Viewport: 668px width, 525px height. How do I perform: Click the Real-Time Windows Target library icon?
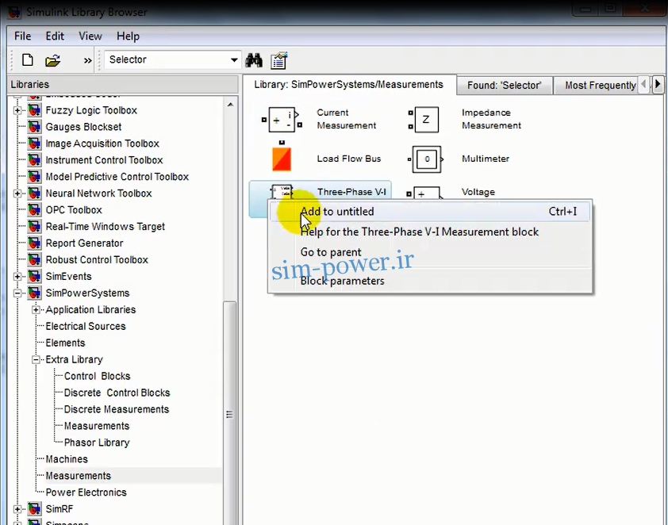[34, 227]
